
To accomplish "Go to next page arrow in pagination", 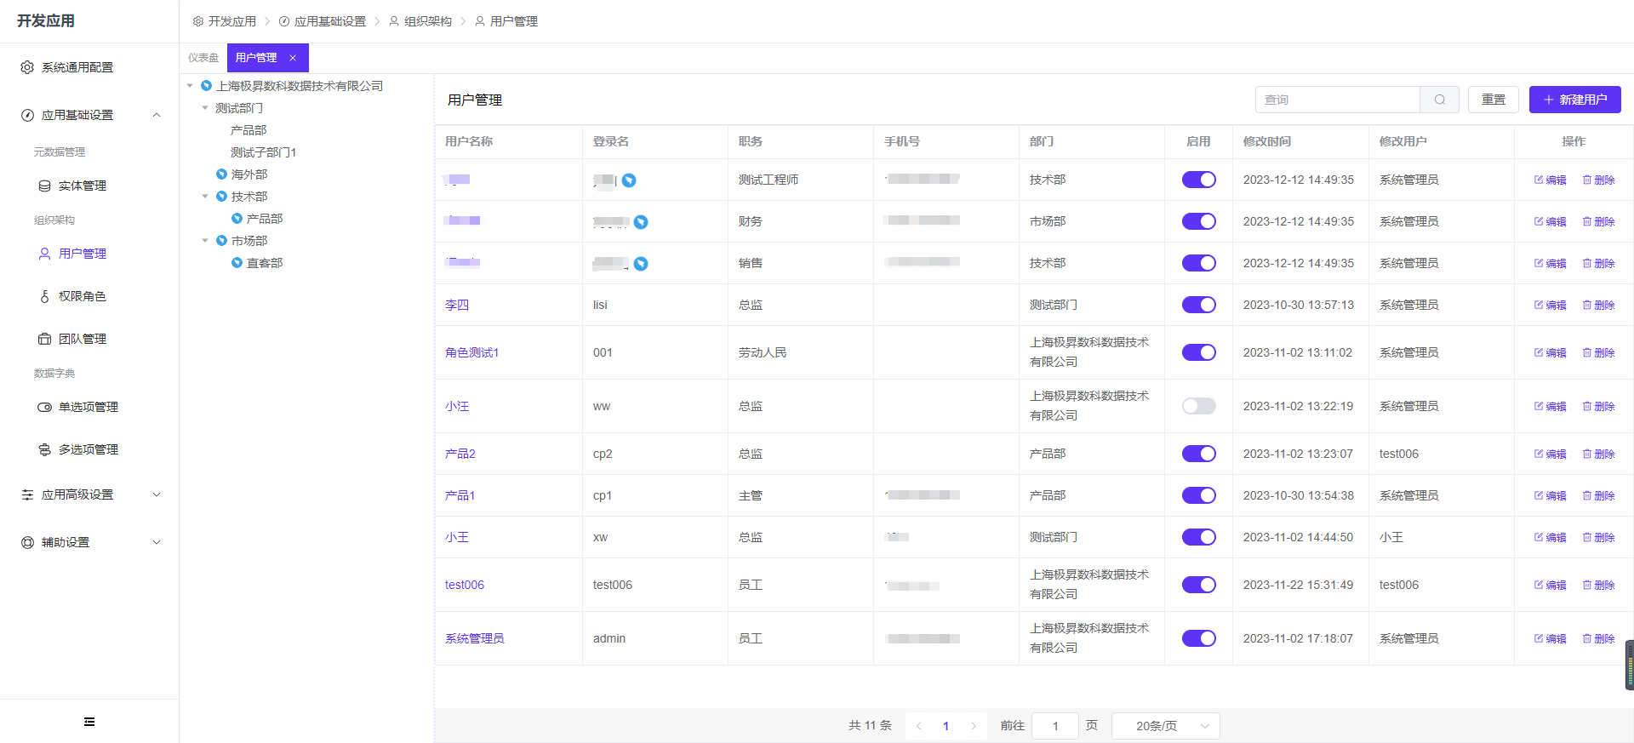I will pos(974,726).
